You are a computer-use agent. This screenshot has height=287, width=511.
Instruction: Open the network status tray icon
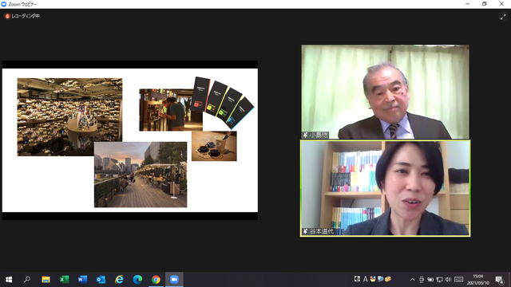point(439,280)
